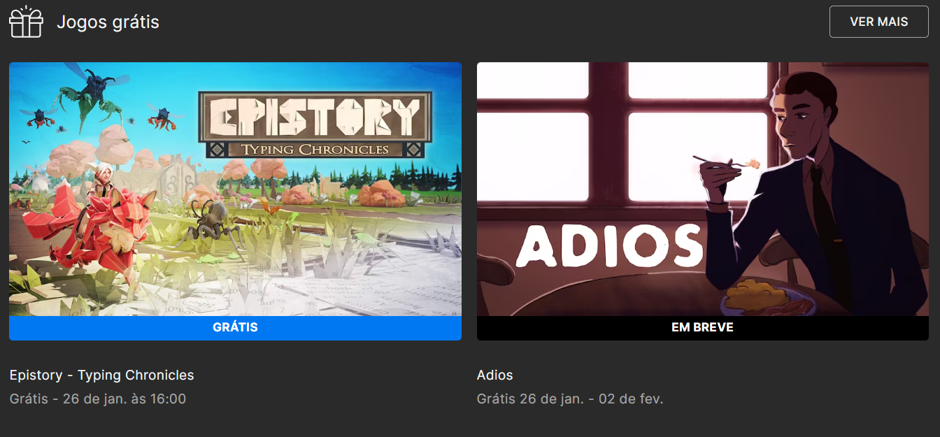The width and height of the screenshot is (940, 437).
Task: Click the window panes in Adios artwork
Action: pos(622,133)
